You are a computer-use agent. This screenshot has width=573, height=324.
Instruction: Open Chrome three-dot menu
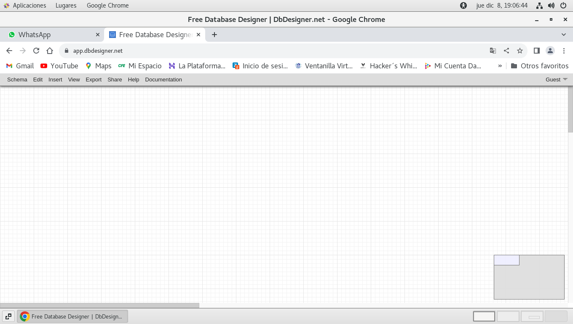[564, 51]
